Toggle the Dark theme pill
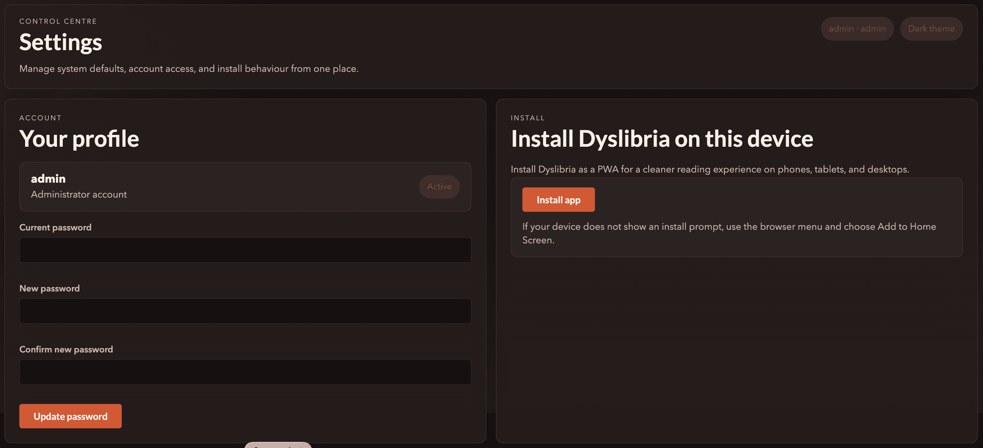This screenshot has height=448, width=983. pos(931,28)
